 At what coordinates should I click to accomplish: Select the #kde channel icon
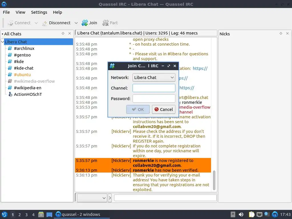click(10, 62)
